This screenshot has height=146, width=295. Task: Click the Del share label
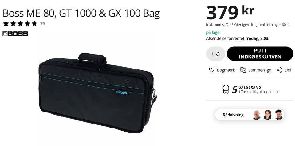(288, 70)
